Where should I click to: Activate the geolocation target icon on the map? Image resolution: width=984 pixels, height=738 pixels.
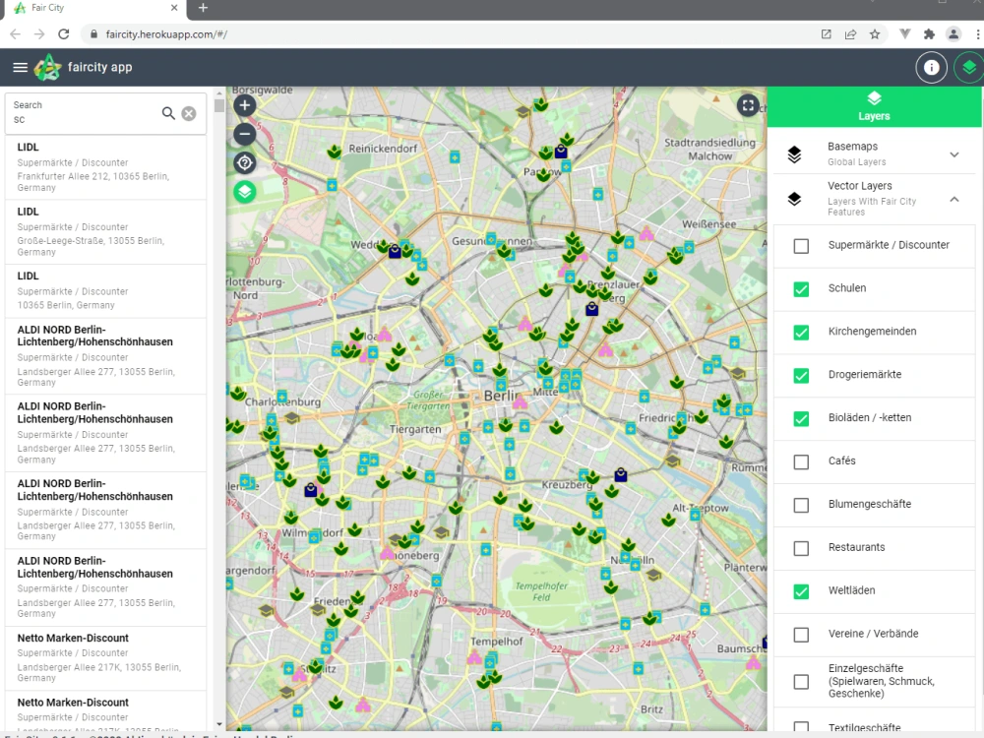click(244, 161)
